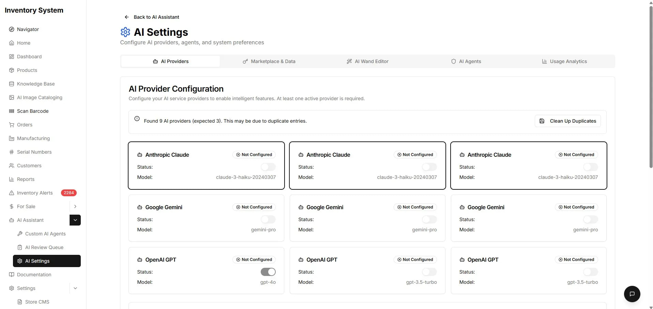This screenshot has height=309, width=653.
Task: Click the AI Image Cataloging icon
Action: (12, 97)
